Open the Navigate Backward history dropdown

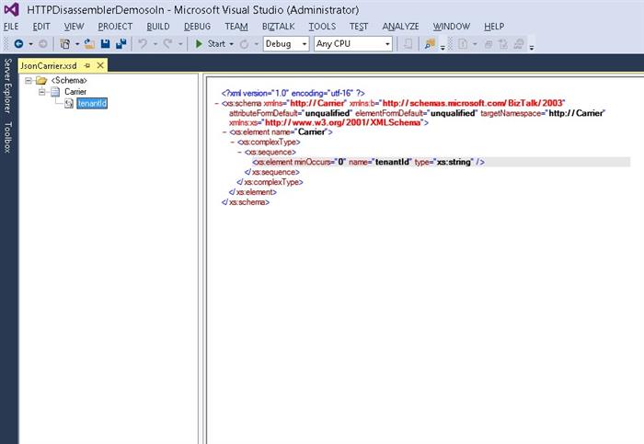point(30,44)
